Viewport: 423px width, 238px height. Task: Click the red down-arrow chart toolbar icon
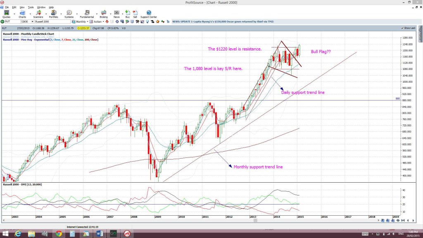click(107, 21)
